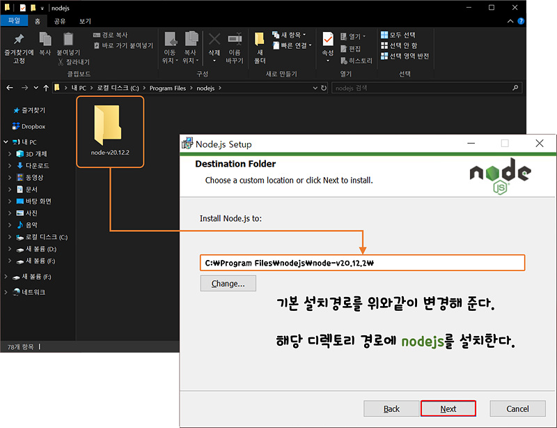Click quick access toolbar properties checkmark icon
Screen dimensions: 557x428
point(23,8)
